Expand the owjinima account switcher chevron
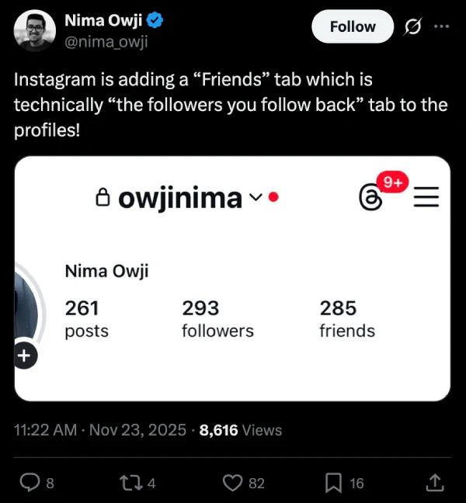 click(256, 199)
